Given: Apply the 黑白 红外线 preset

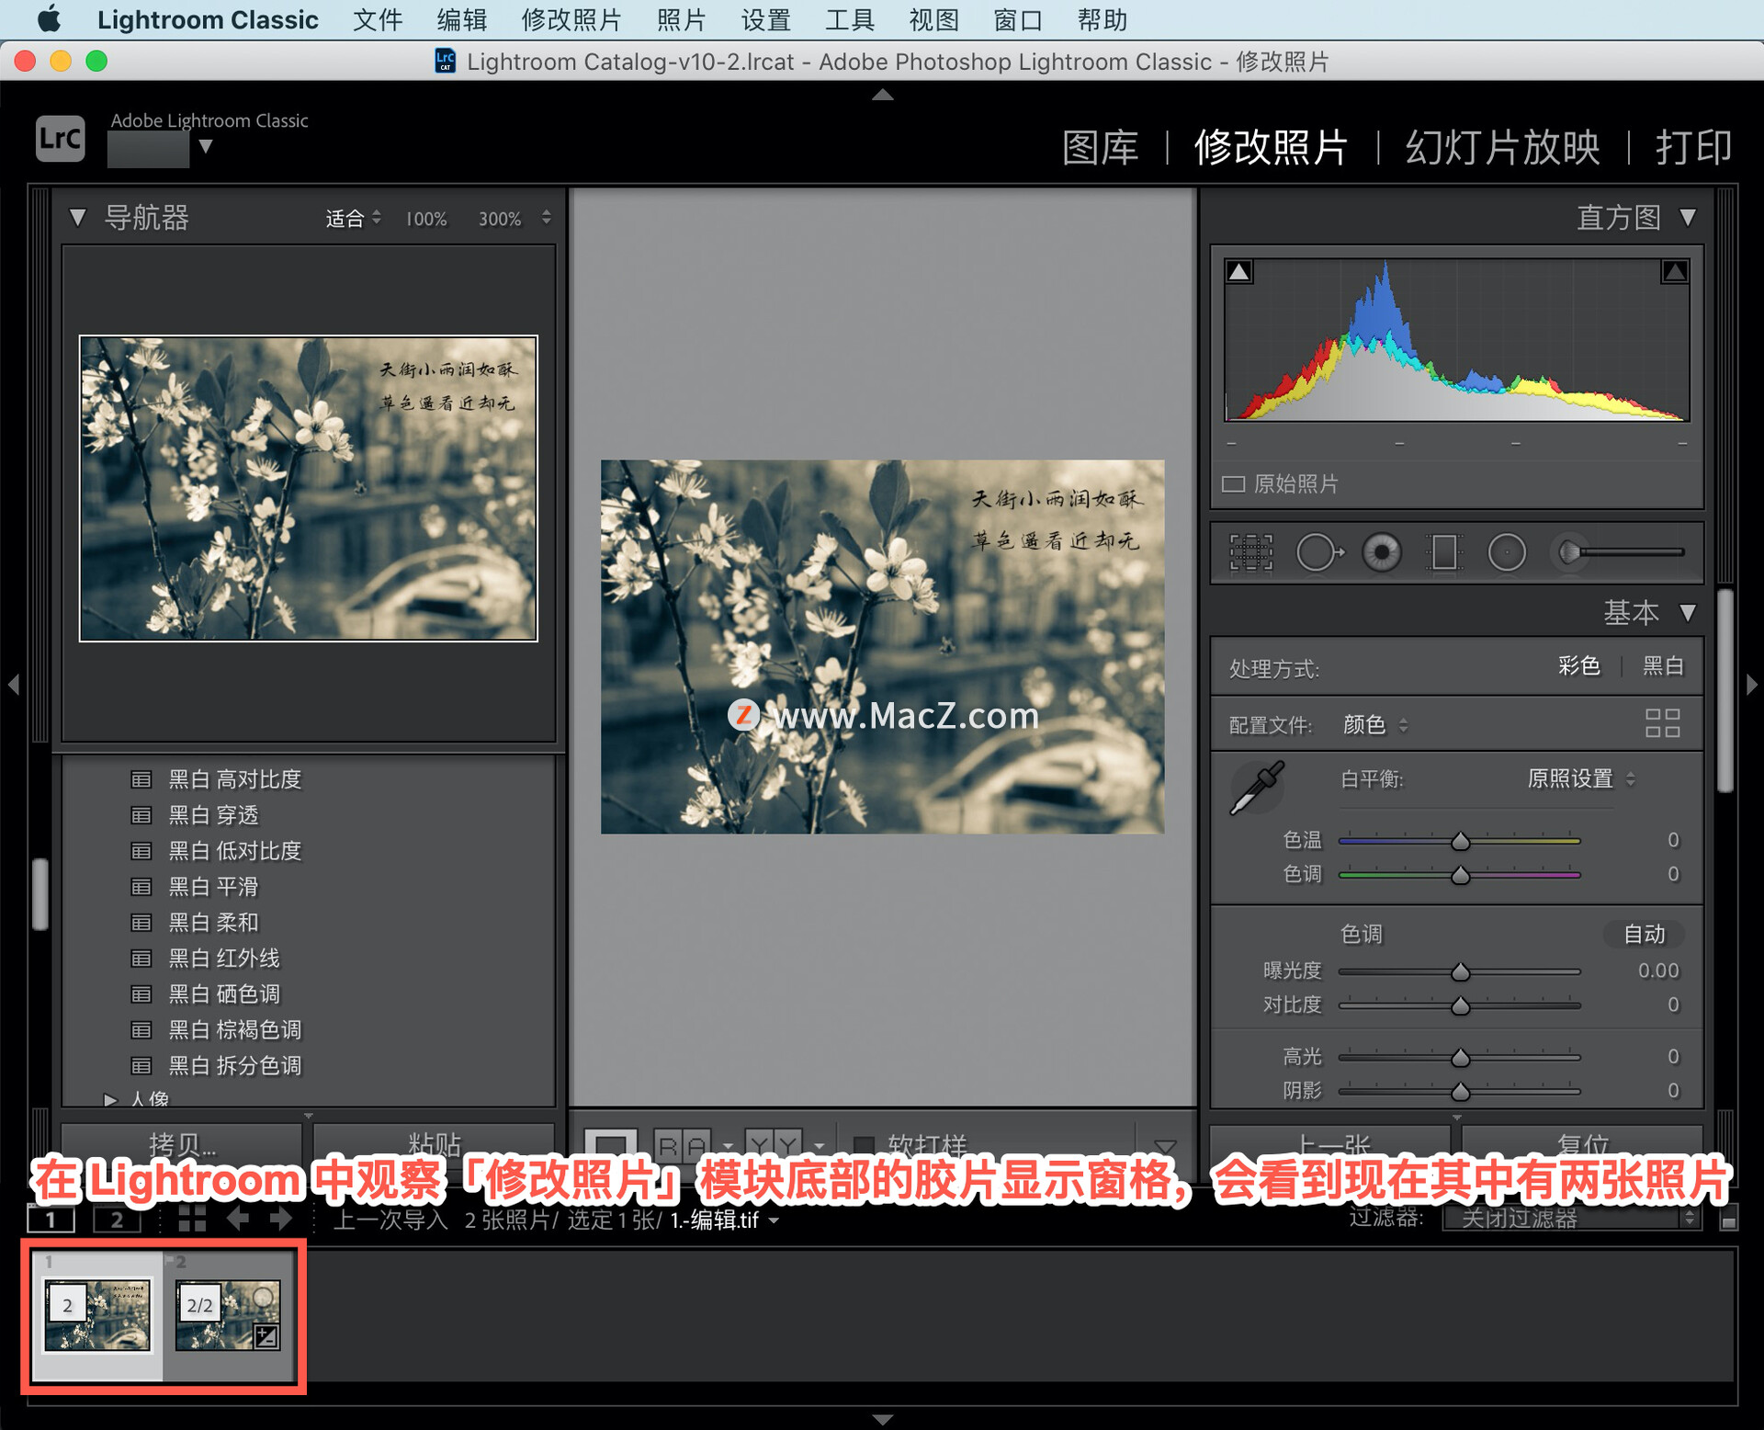Looking at the screenshot, I should [224, 959].
